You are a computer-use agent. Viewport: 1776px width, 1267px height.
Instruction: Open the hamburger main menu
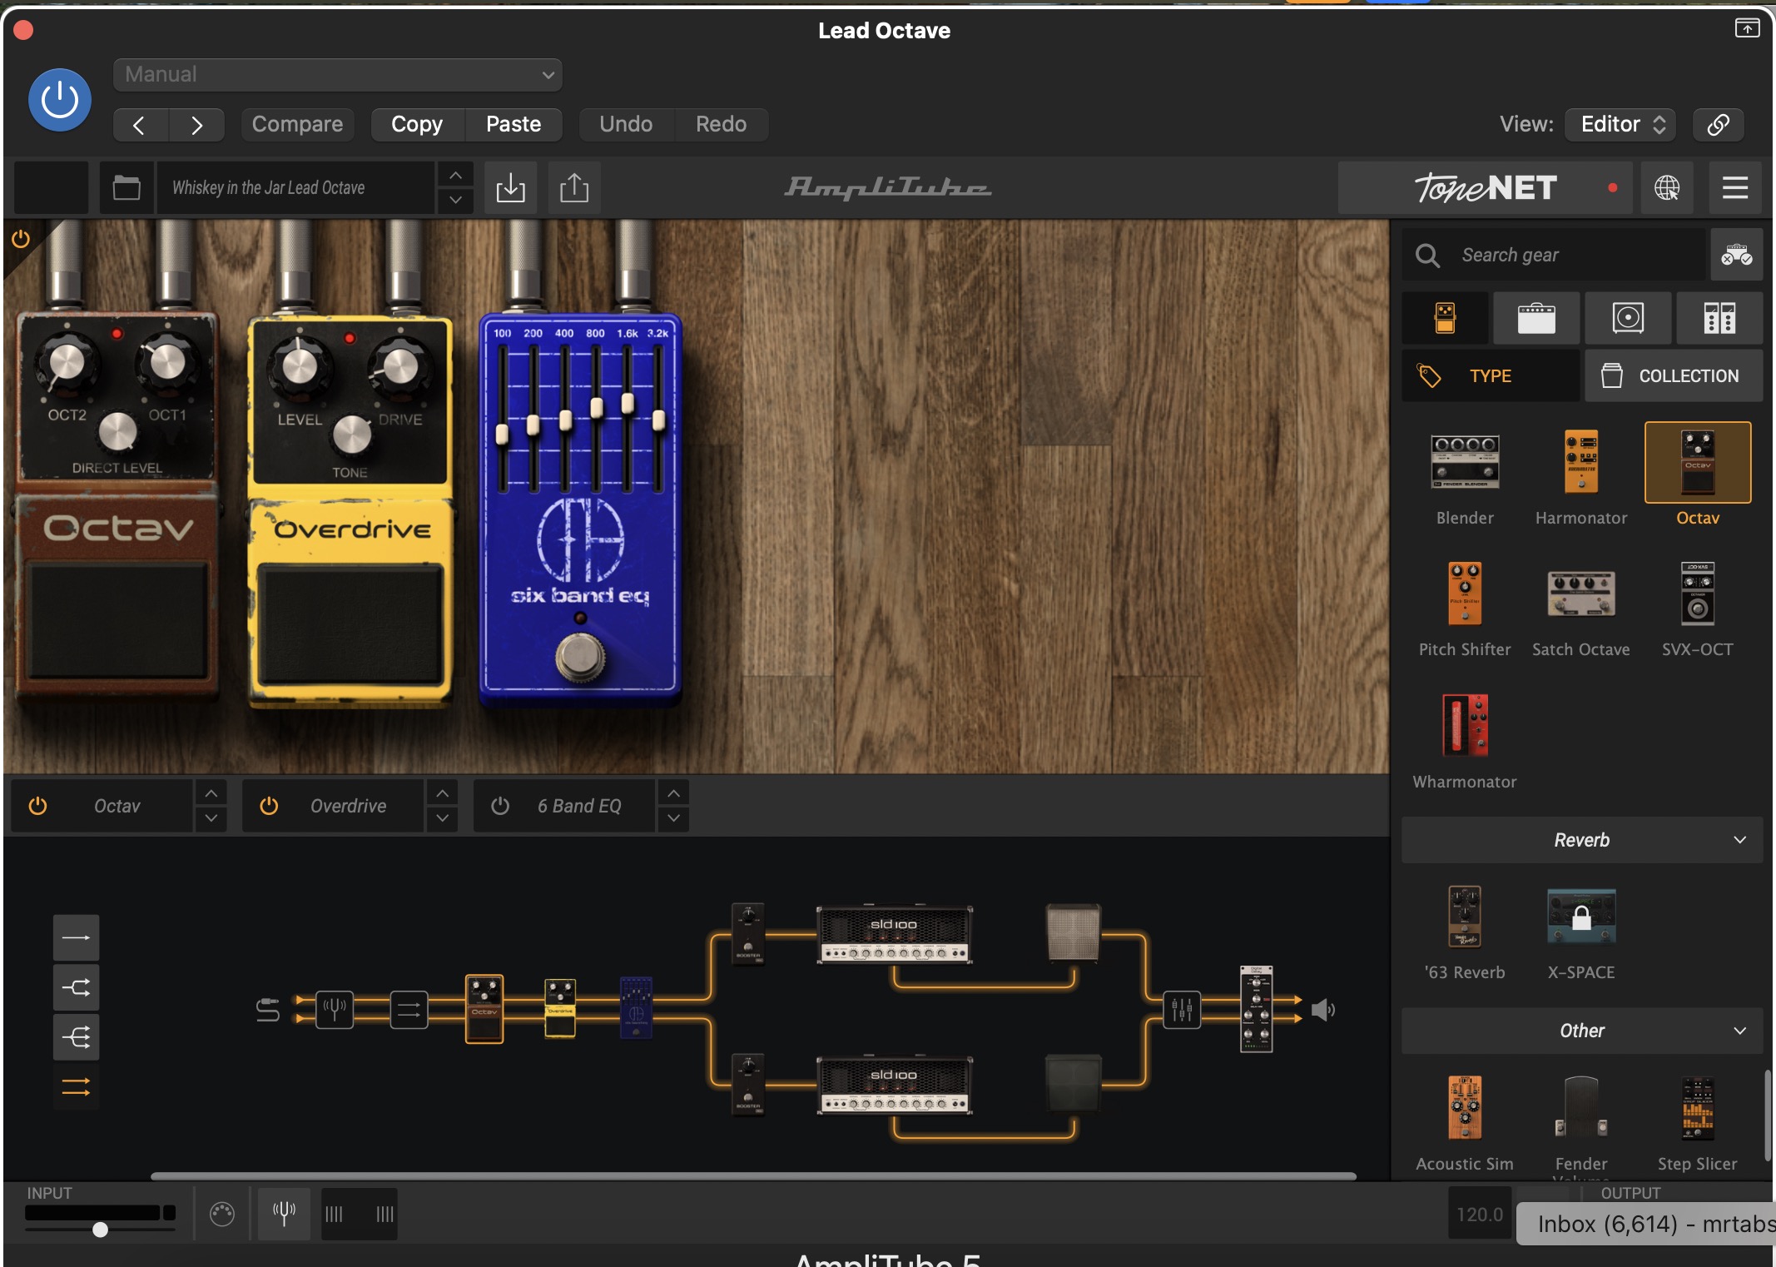[1734, 188]
